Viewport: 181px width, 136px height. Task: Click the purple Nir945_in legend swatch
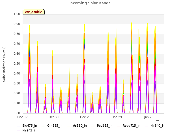pos(18,131)
